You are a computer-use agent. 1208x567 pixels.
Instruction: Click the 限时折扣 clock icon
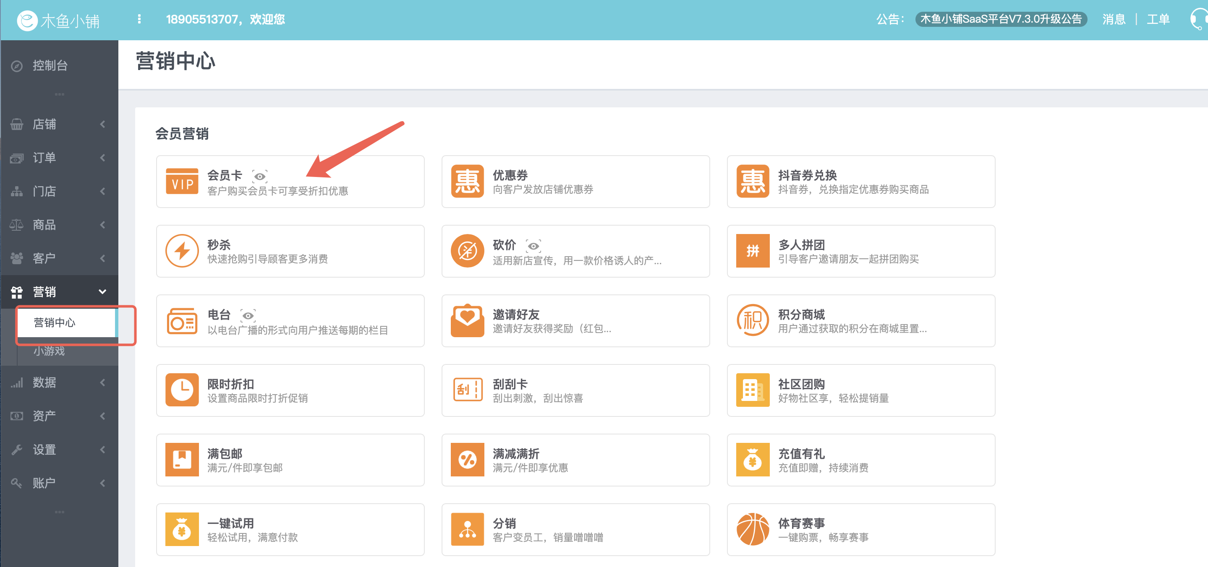(x=182, y=390)
